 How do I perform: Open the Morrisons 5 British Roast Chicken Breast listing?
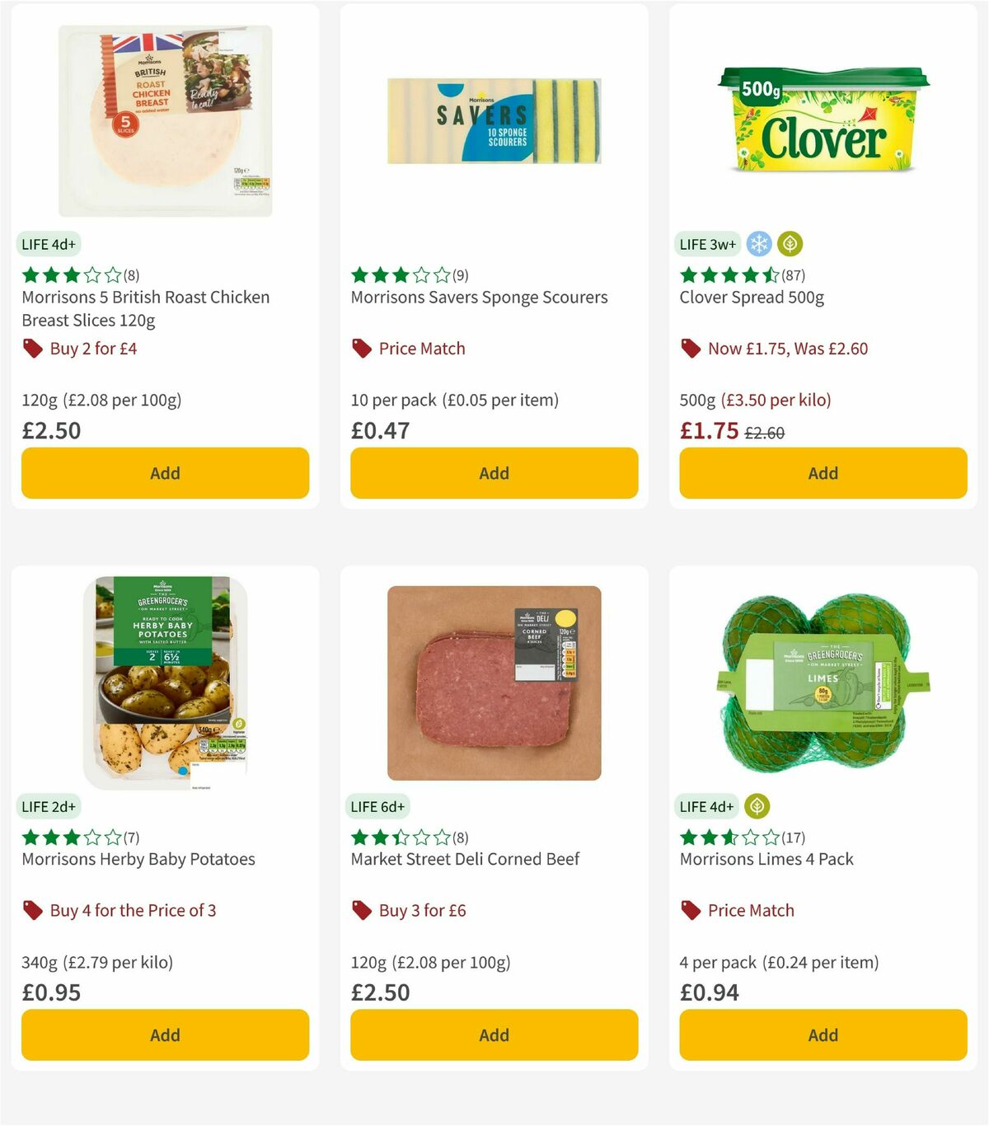tap(145, 308)
